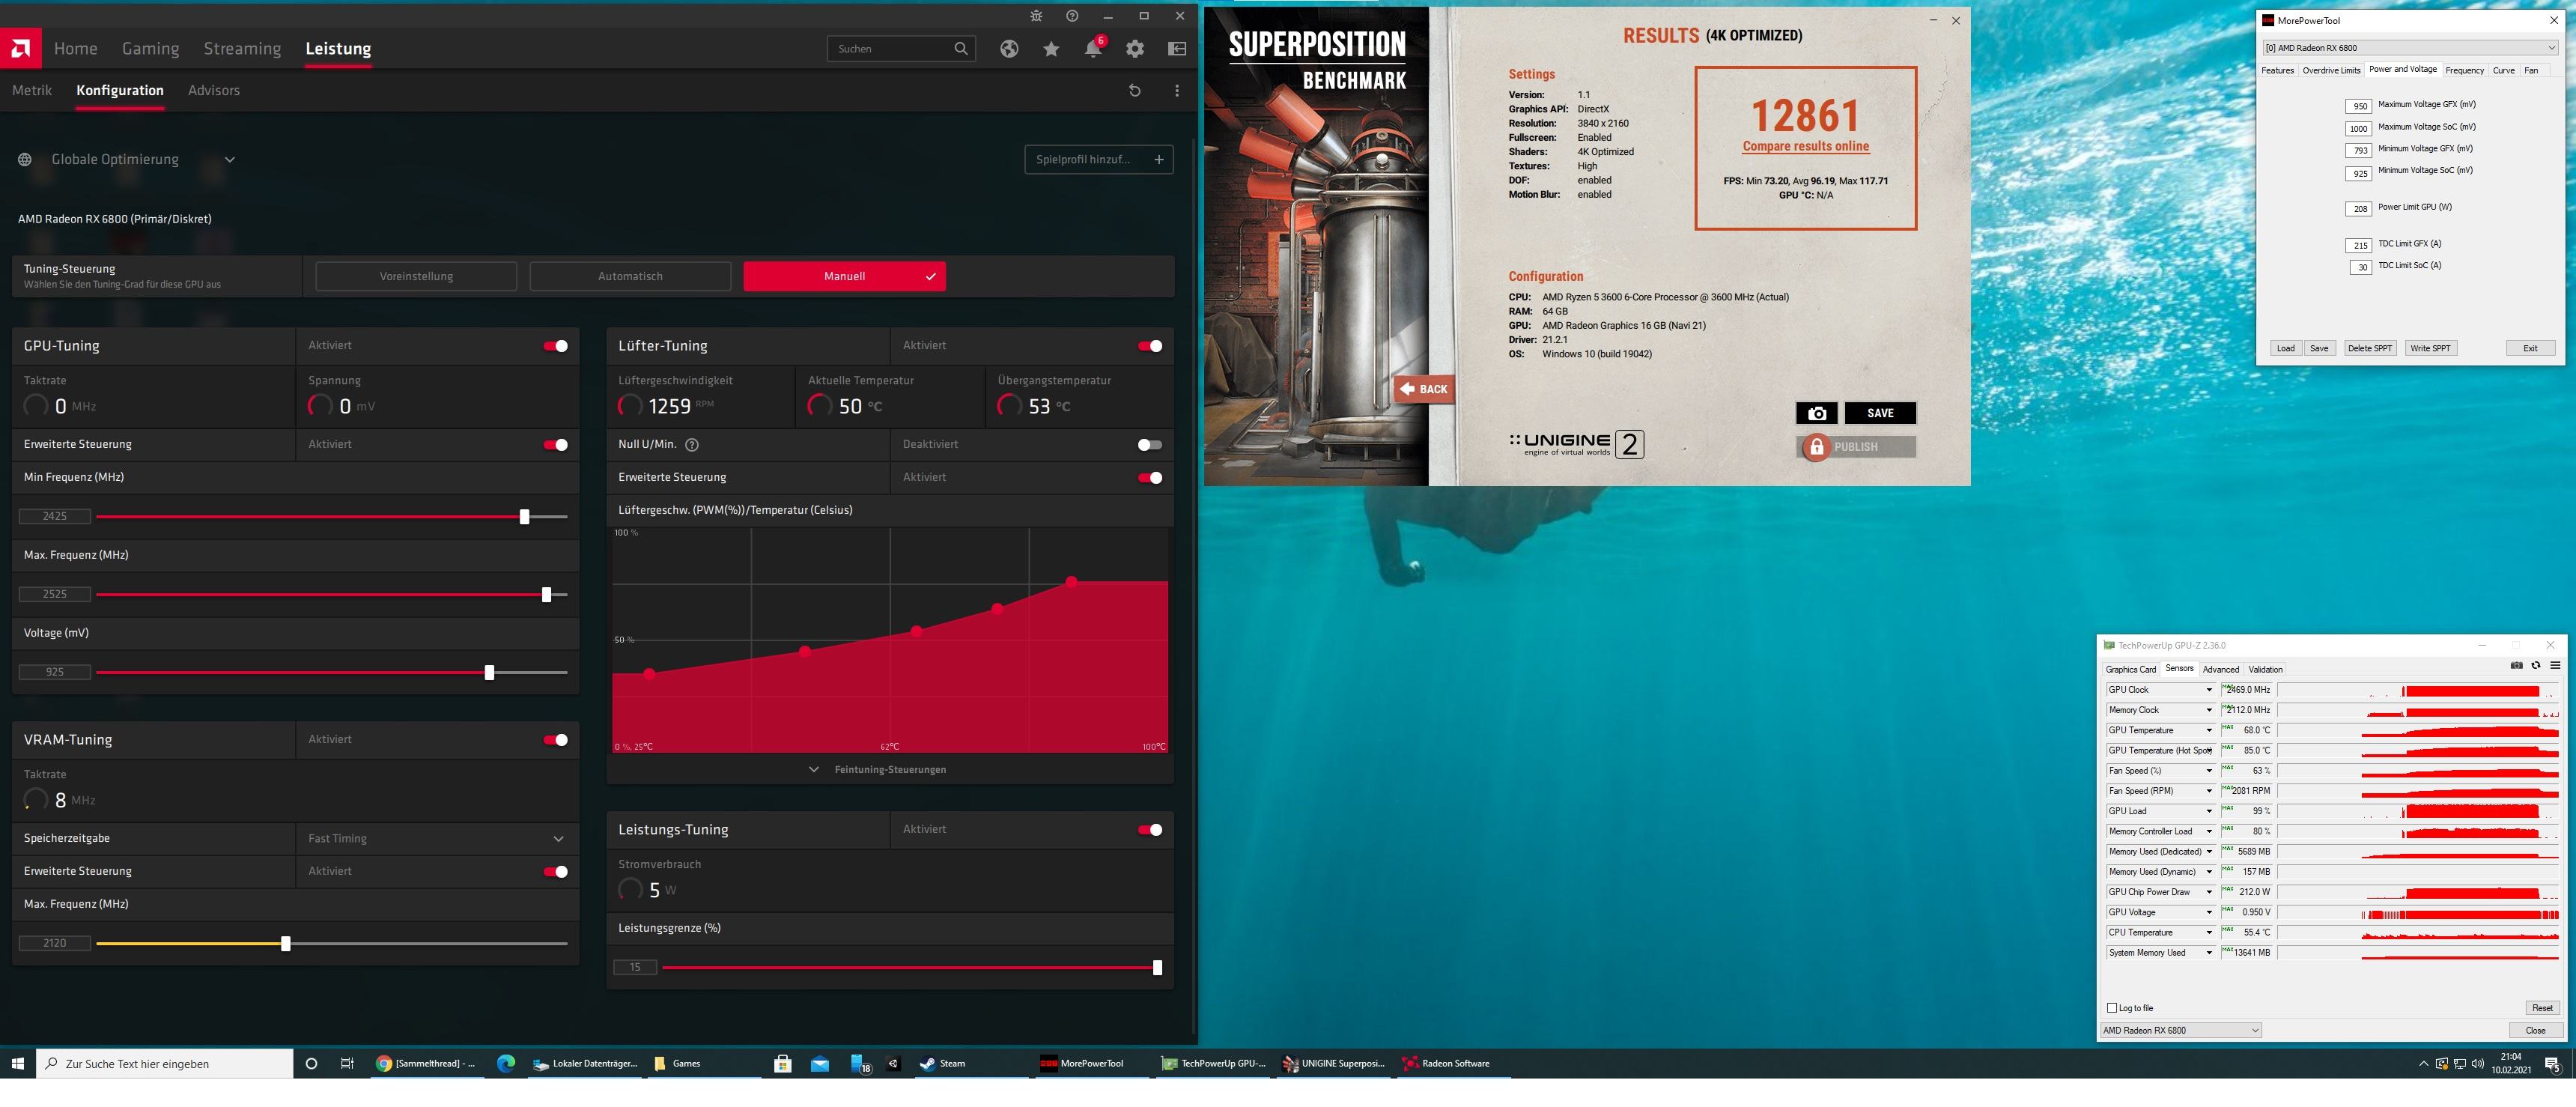The image size is (2576, 1107).
Task: Open Graphics Card tab in GPU-Z
Action: pyautogui.click(x=2130, y=669)
